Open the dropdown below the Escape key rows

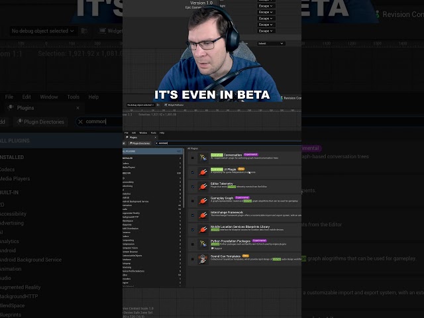[x=270, y=43]
